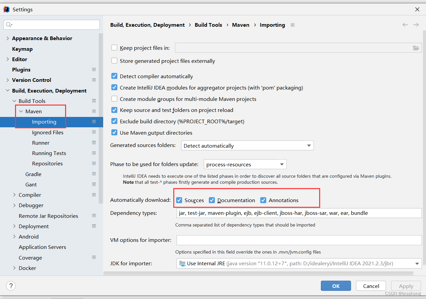Click the settings search input field

[51, 25]
